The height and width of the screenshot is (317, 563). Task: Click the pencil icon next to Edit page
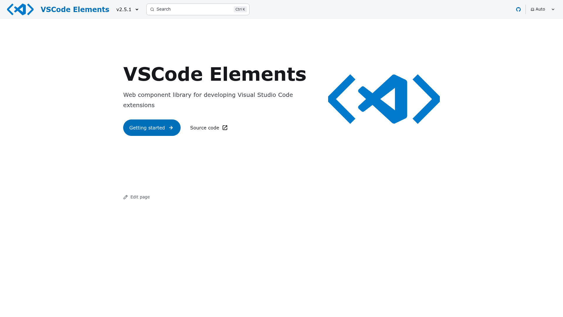126,197
